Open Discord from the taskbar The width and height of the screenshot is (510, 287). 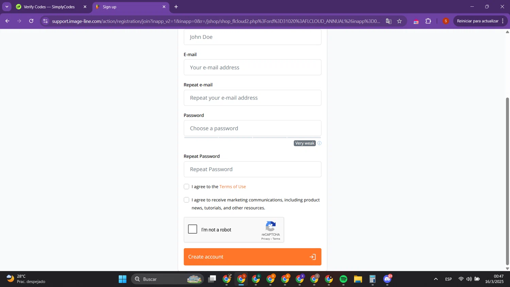pyautogui.click(x=387, y=279)
